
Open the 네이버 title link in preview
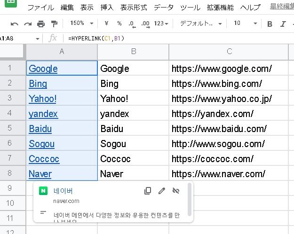63,191
